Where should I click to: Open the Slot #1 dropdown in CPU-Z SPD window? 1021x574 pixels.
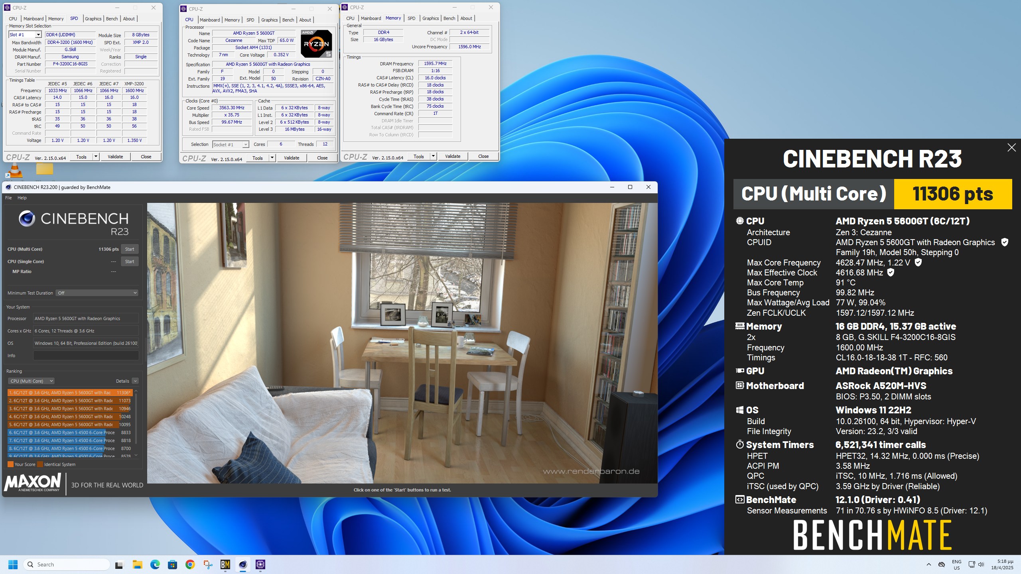click(38, 35)
